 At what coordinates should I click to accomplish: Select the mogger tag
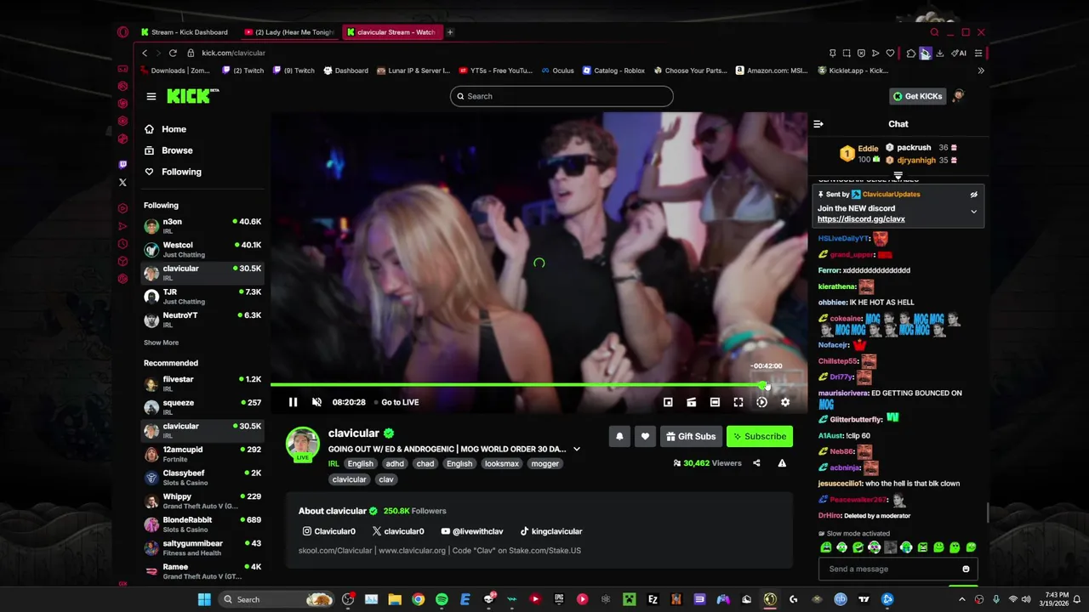pyautogui.click(x=544, y=463)
